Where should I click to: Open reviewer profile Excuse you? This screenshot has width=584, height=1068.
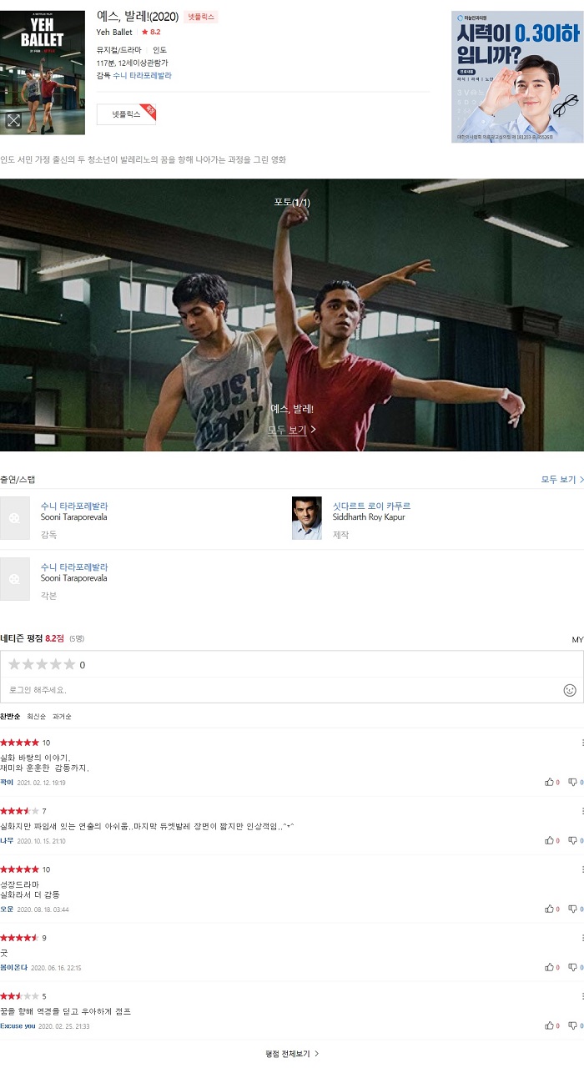18,1025
